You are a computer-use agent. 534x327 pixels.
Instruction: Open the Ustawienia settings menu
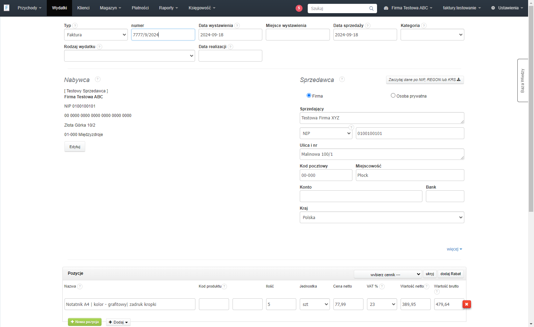507,8
